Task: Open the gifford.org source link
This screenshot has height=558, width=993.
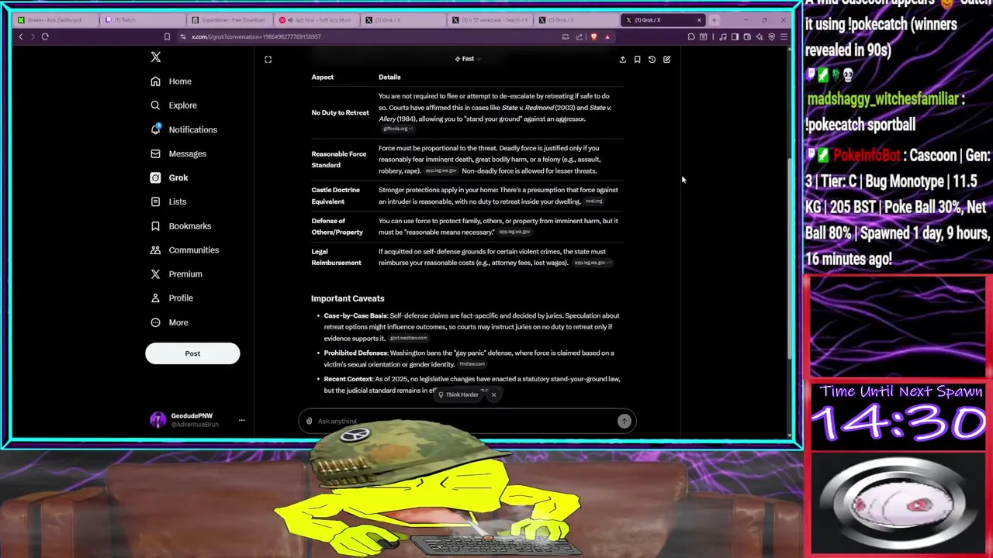Action: click(396, 129)
